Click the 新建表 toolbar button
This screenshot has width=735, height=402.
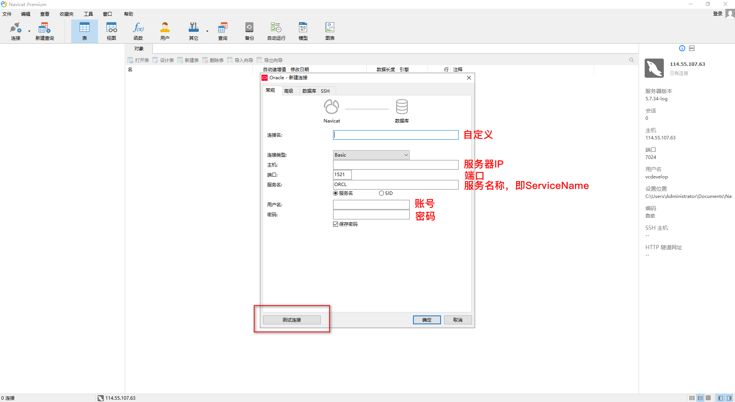coord(188,60)
